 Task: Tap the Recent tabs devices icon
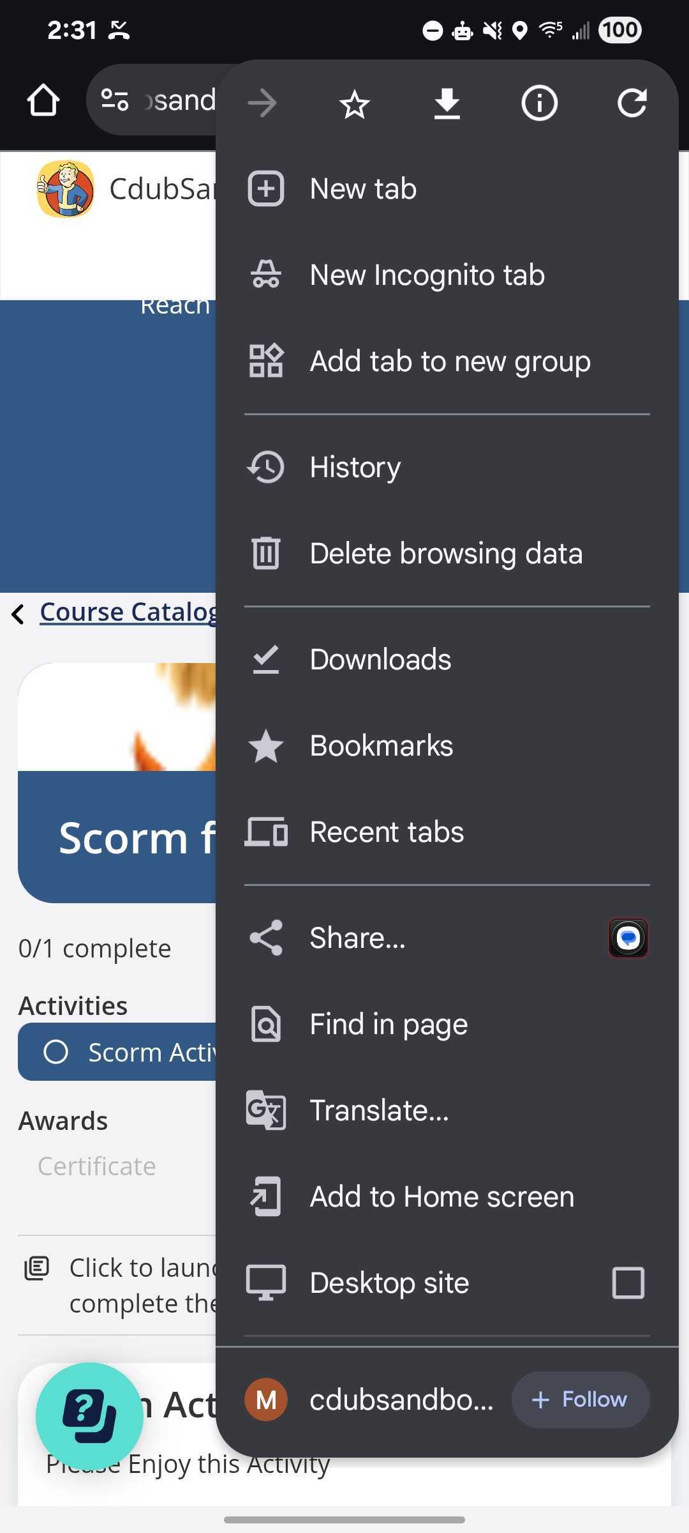tap(266, 832)
